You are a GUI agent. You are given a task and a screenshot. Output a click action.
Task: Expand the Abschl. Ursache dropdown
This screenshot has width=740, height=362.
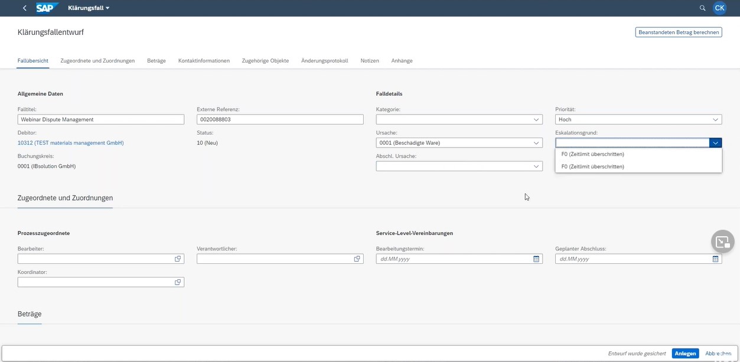pos(536,166)
